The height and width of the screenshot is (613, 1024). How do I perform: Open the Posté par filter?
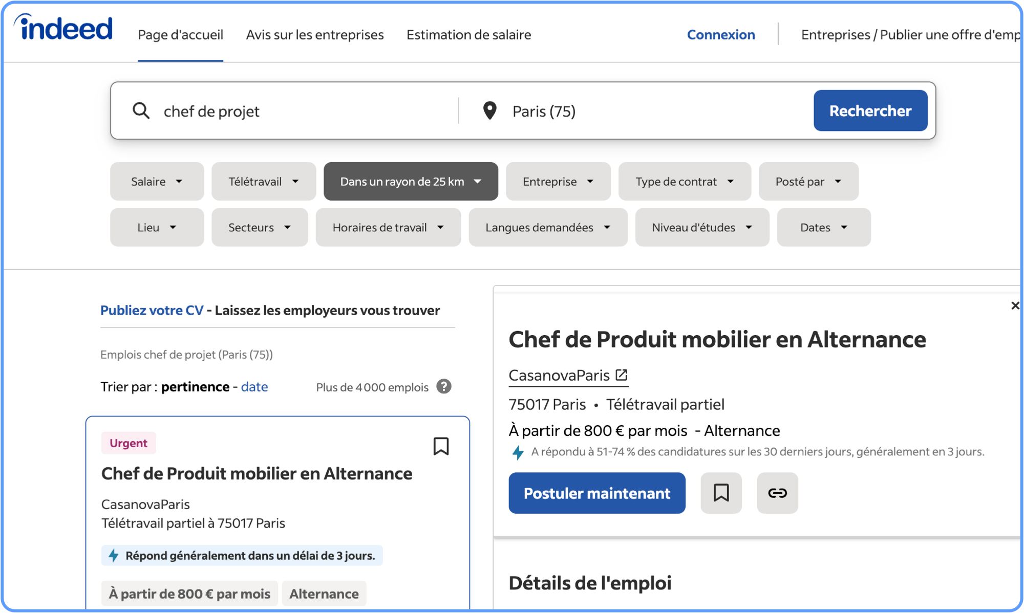[x=808, y=181]
